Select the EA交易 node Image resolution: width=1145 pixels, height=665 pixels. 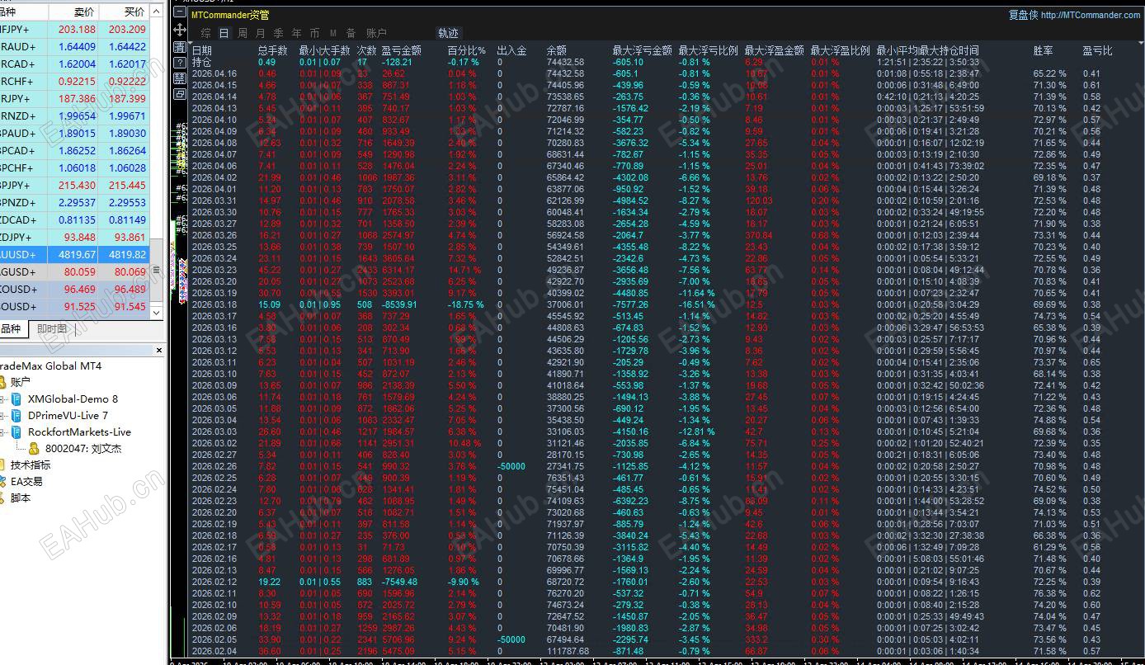pos(26,481)
